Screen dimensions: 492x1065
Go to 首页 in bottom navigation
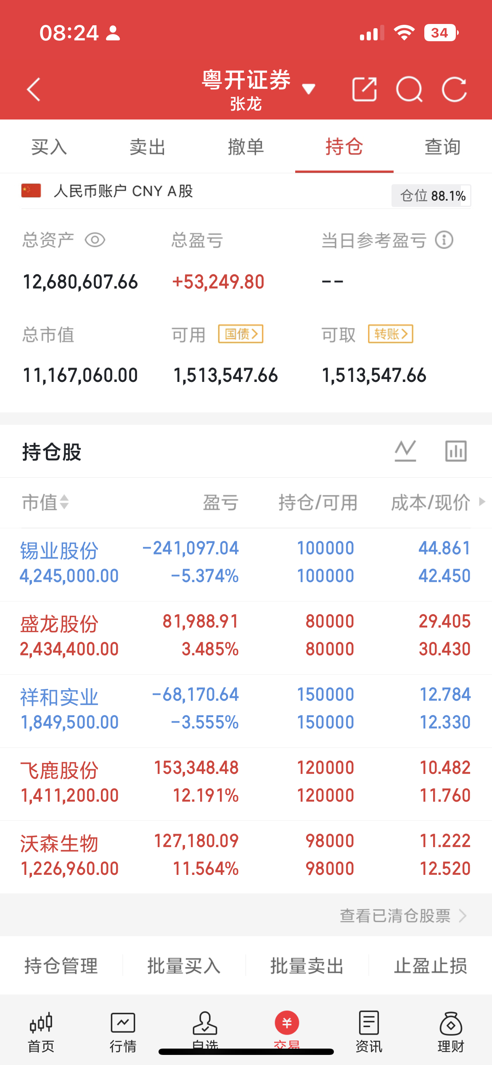pyautogui.click(x=41, y=1032)
